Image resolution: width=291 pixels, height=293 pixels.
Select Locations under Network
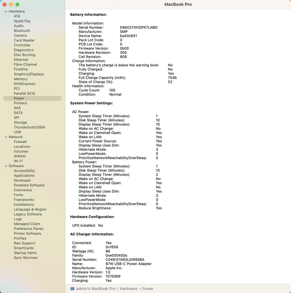click(22, 147)
